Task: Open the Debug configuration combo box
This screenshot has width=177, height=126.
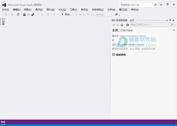Action: pyautogui.click(x=104, y=14)
